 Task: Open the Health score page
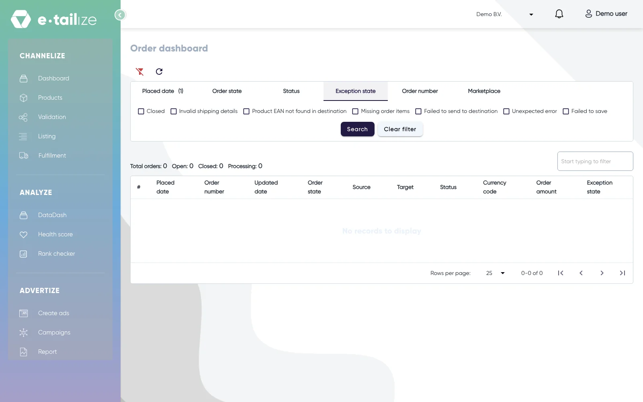(55, 234)
